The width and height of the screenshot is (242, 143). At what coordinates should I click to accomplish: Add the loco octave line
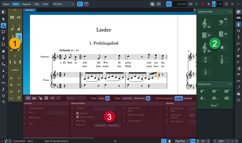pos(214,105)
